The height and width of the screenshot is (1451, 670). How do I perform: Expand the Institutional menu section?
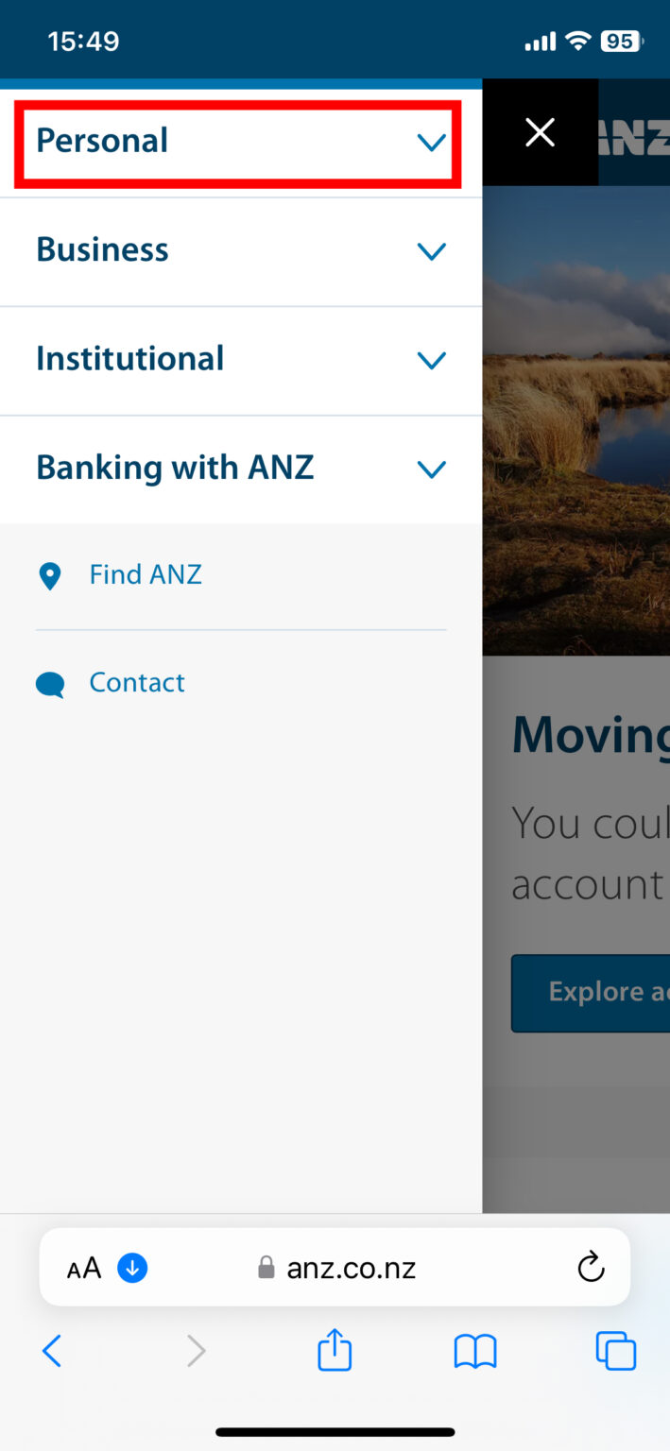click(432, 360)
